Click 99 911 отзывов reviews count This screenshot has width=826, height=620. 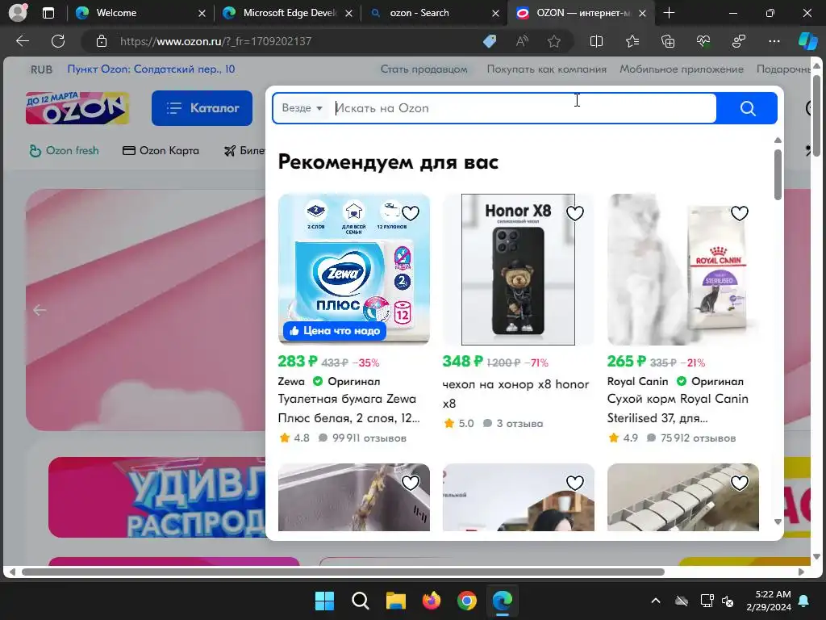coord(362,438)
